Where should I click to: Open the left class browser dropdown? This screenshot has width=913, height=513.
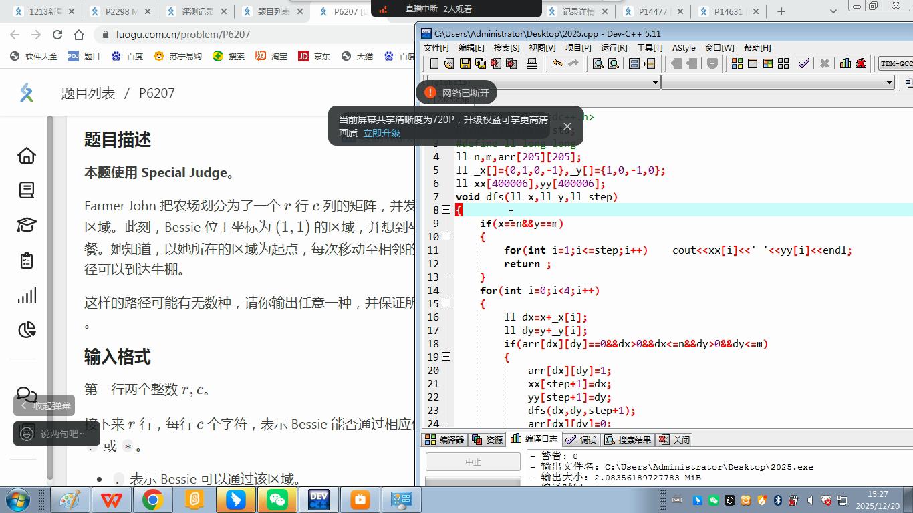pyautogui.click(x=655, y=82)
